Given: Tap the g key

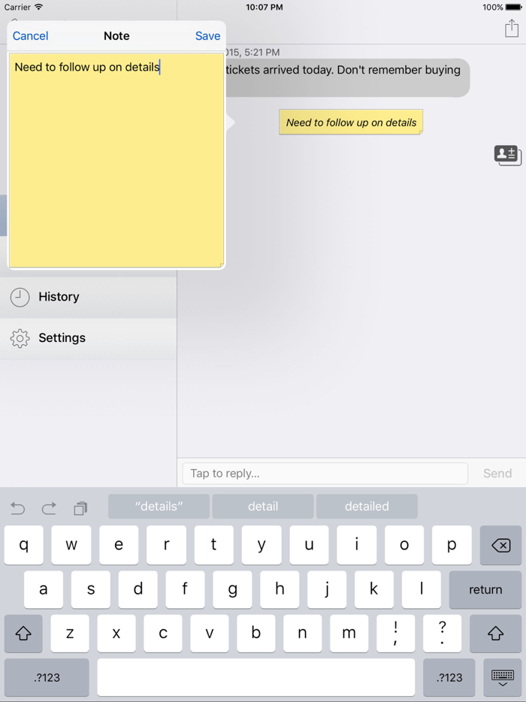Looking at the screenshot, I should point(232,589).
